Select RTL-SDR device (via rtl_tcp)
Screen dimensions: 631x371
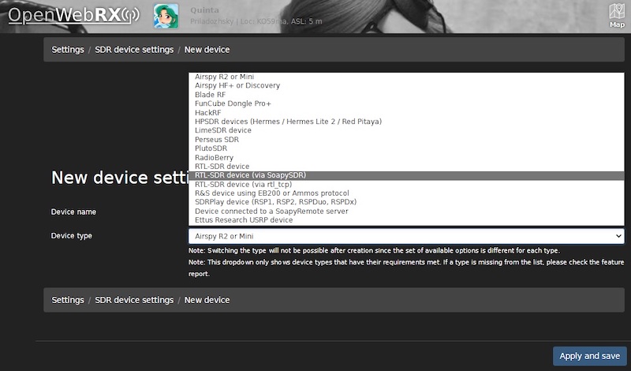pyautogui.click(x=406, y=184)
